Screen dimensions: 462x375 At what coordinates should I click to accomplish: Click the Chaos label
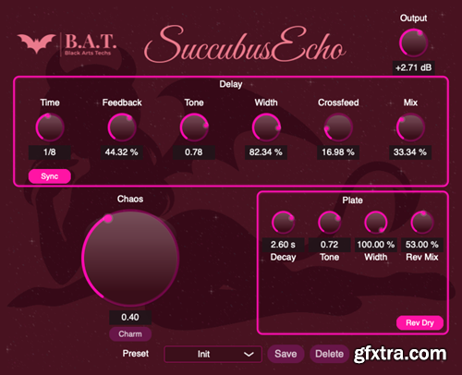coord(130,199)
